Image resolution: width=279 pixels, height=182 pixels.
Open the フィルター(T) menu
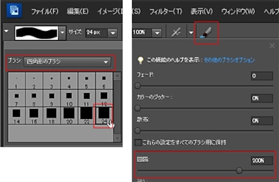click(166, 12)
